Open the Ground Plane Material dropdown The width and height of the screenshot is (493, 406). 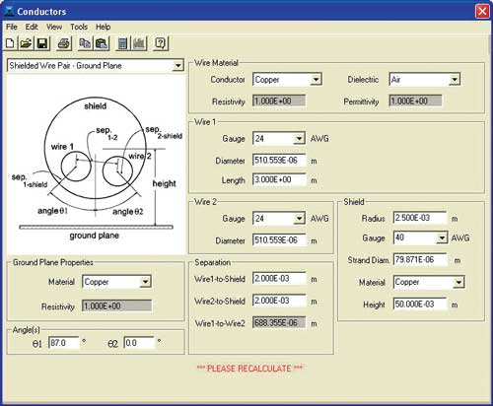145,282
